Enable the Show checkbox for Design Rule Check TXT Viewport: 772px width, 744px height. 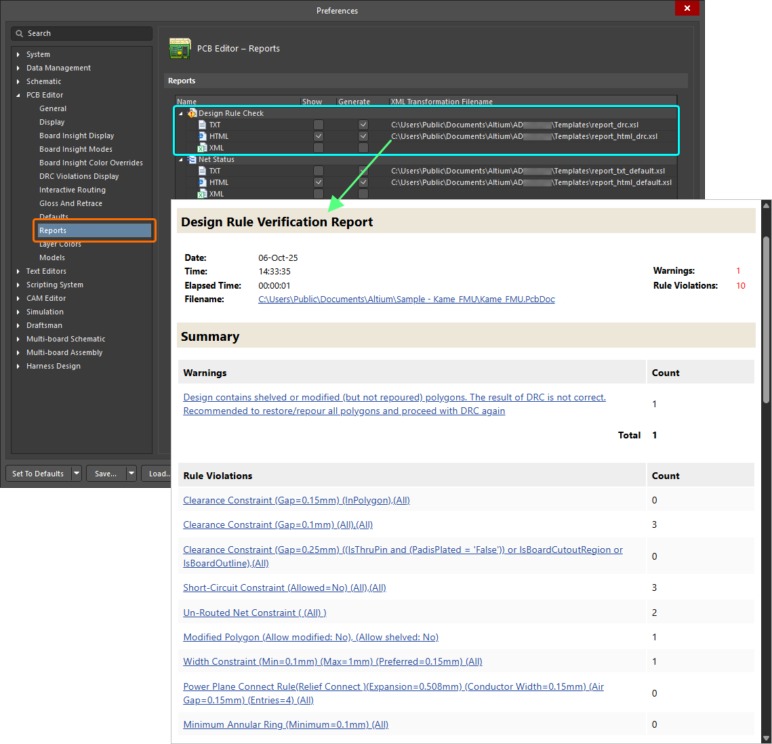[317, 125]
